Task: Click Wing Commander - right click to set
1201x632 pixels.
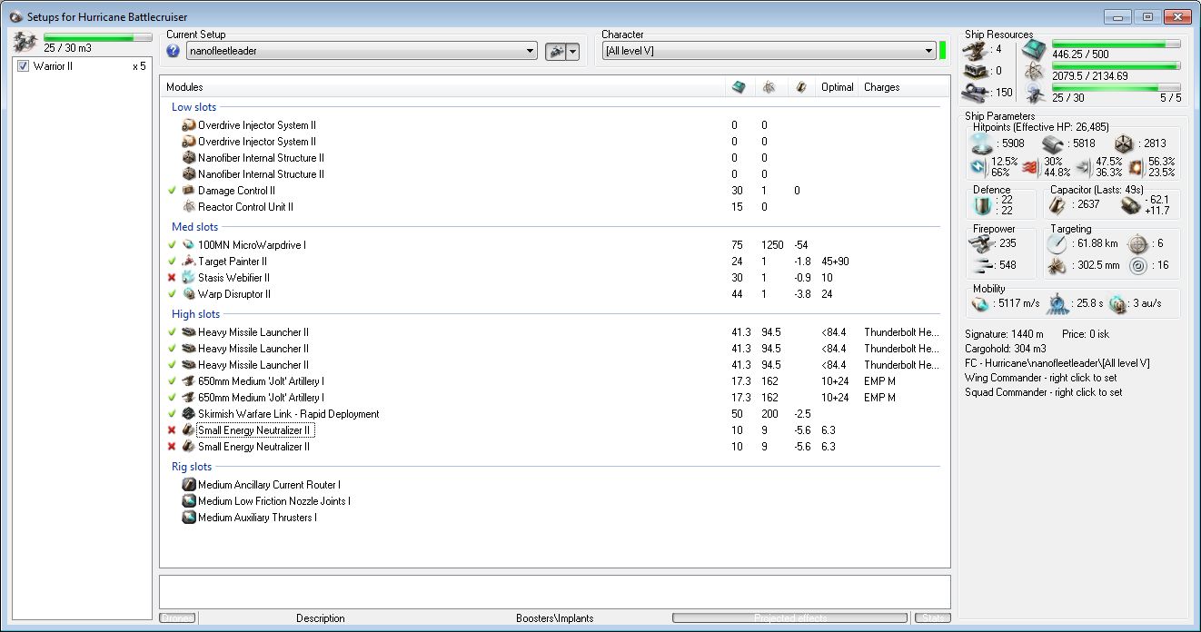Action: pyautogui.click(x=1040, y=378)
